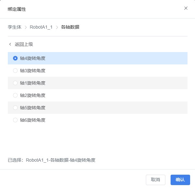Viewport: 195px width, 189px height.
Task: Pick the 轴2旋转角度 radio button
Action: [15, 95]
